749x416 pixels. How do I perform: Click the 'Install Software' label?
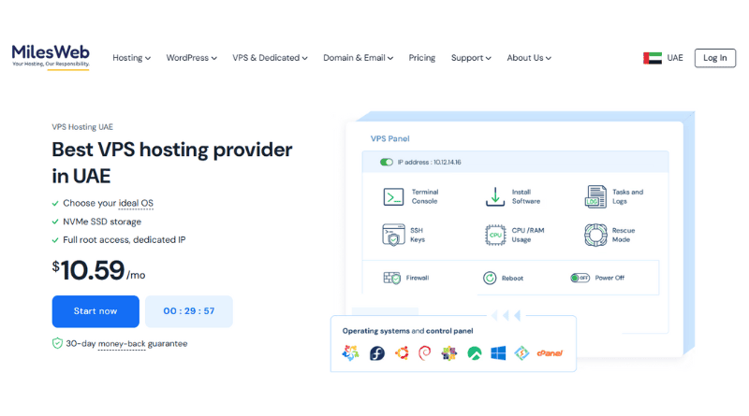(526, 196)
